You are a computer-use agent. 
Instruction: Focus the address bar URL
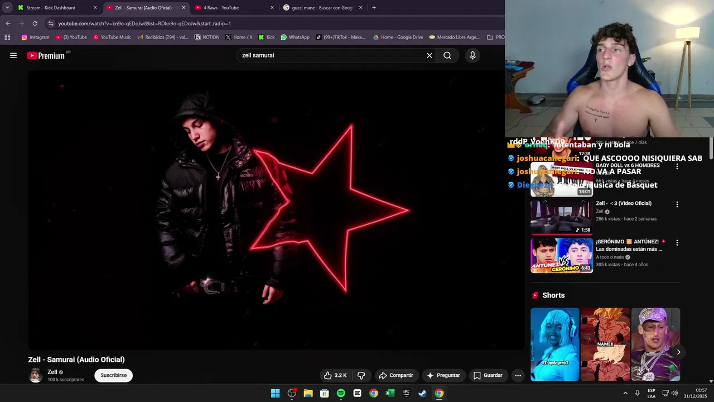pyautogui.click(x=144, y=23)
